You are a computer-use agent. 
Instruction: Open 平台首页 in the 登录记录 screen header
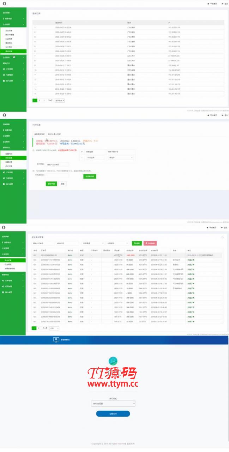click(212, 4)
